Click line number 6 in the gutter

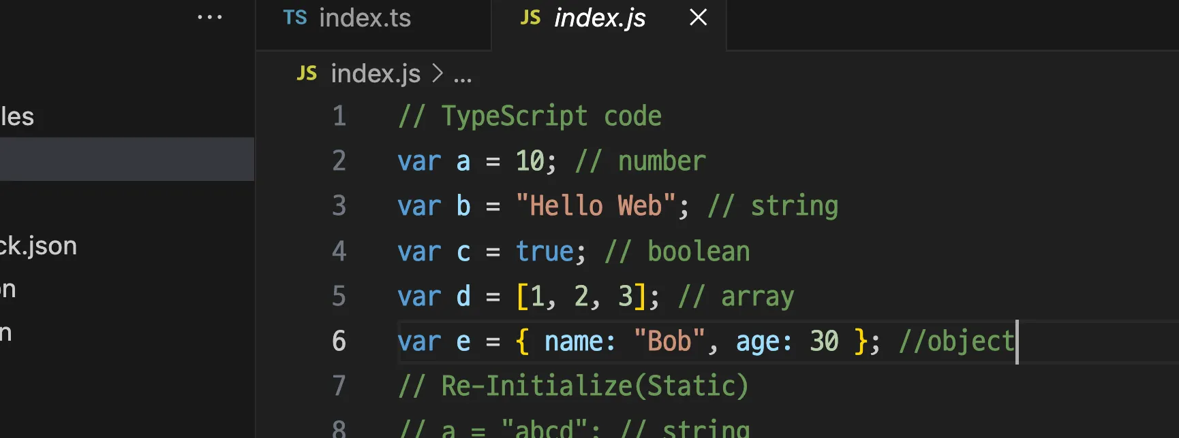coord(339,341)
